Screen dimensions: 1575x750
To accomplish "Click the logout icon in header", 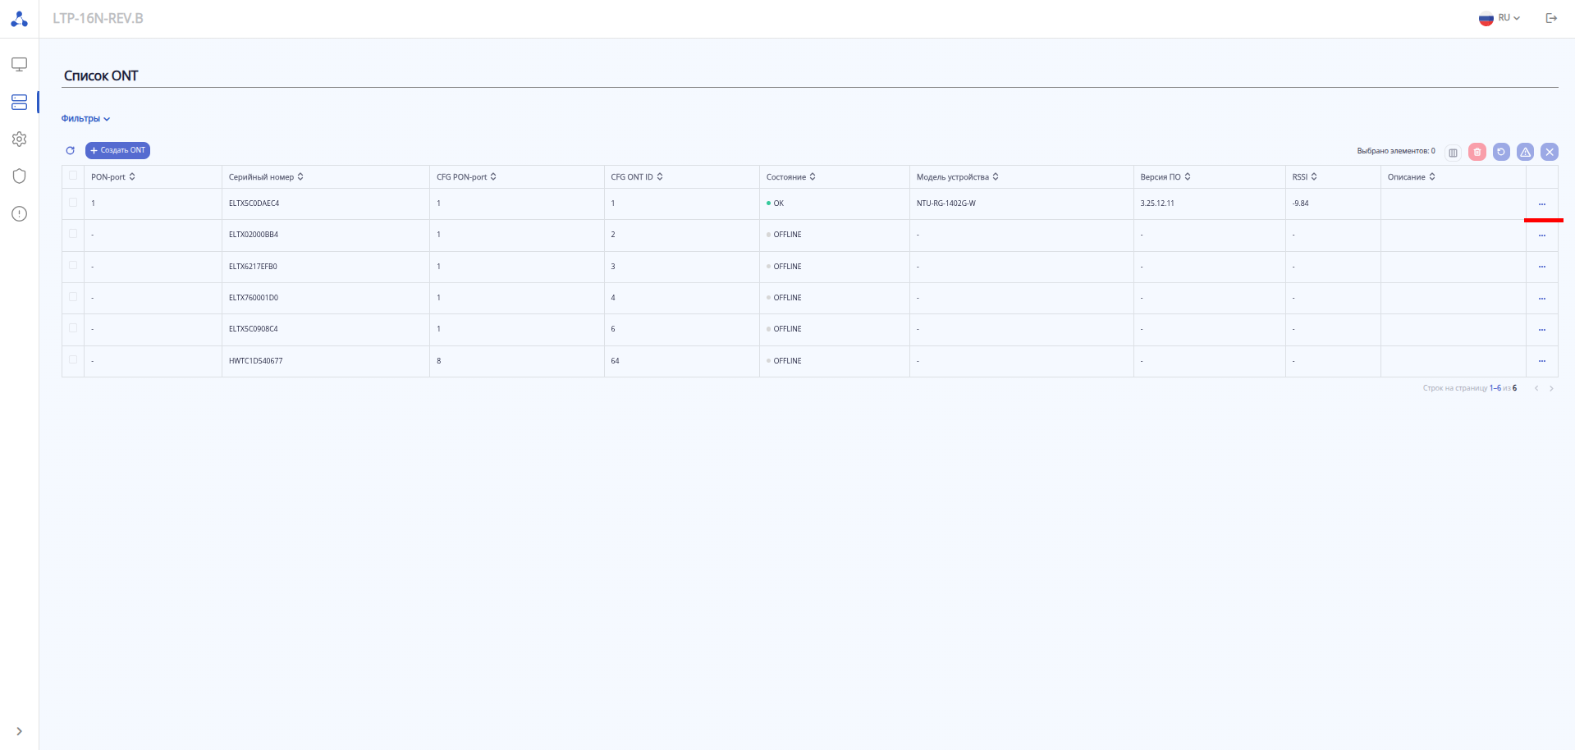I will pos(1551,18).
